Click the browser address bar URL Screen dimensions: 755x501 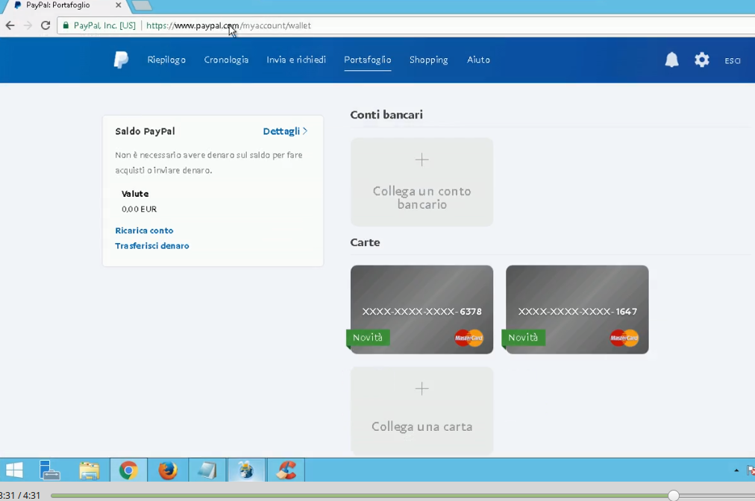229,25
